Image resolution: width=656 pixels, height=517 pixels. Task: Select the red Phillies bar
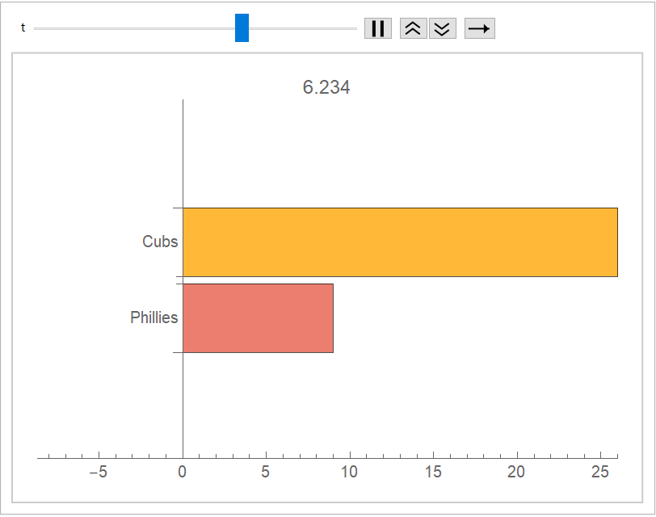point(258,317)
